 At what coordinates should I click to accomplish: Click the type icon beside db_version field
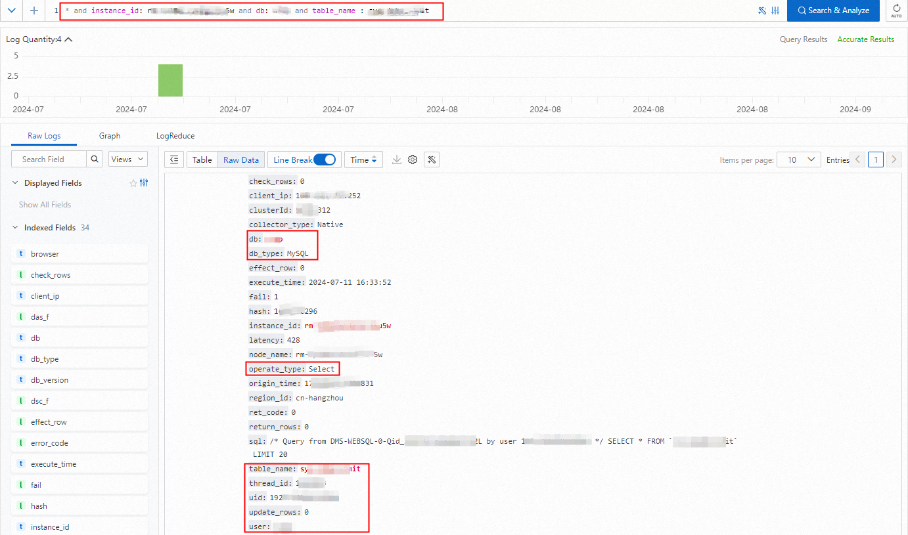[21, 380]
